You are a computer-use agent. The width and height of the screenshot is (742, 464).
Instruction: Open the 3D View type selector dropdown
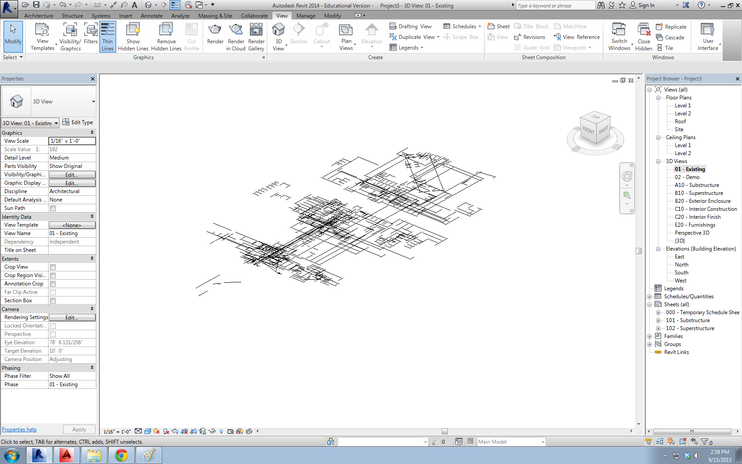click(x=93, y=102)
